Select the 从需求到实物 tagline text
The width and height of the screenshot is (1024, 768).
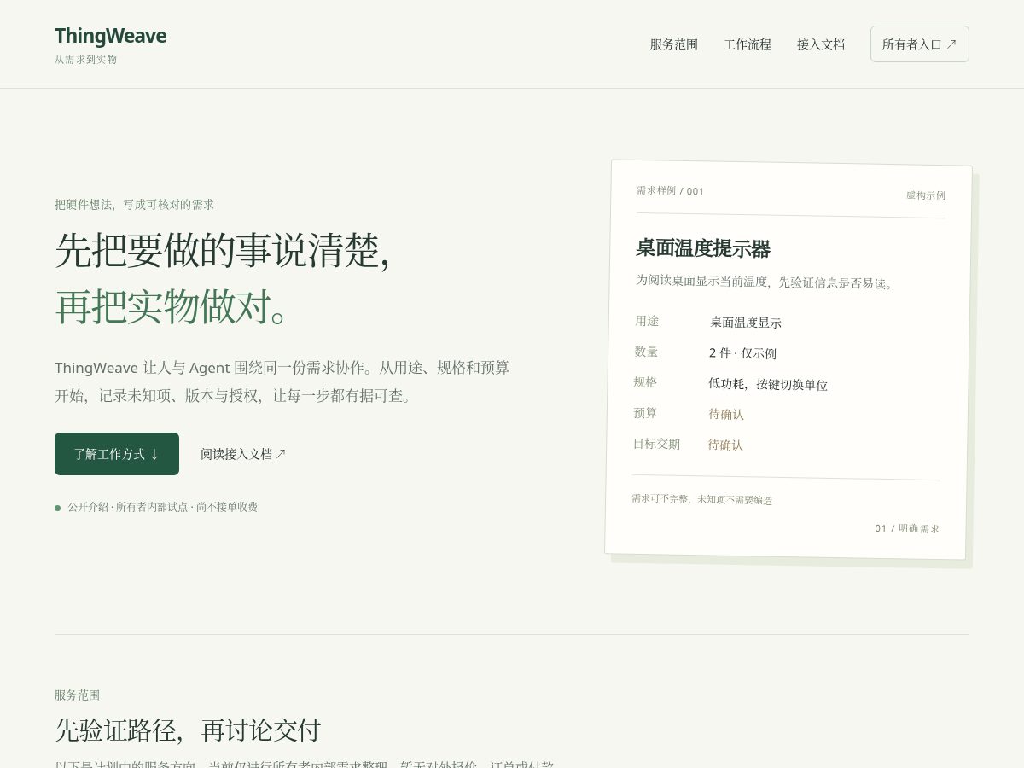click(86, 60)
